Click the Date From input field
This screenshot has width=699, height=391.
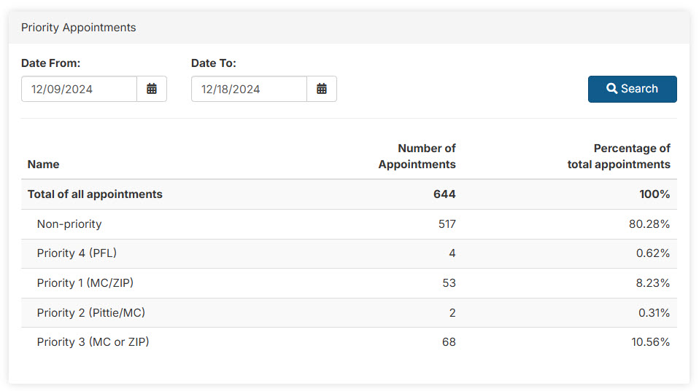[x=79, y=89]
